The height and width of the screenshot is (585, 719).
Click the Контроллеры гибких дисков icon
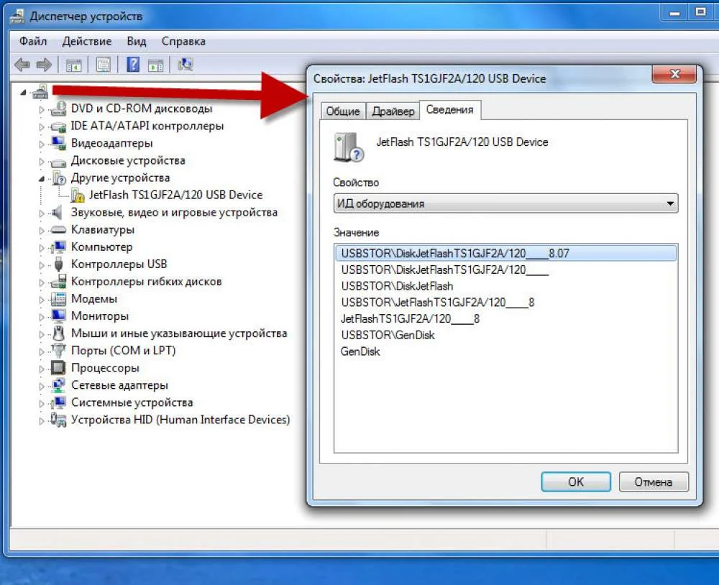click(58, 282)
